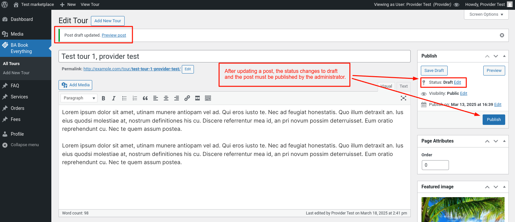Insert a bulleted list
This screenshot has width=515, height=222.
pyautogui.click(x=124, y=98)
